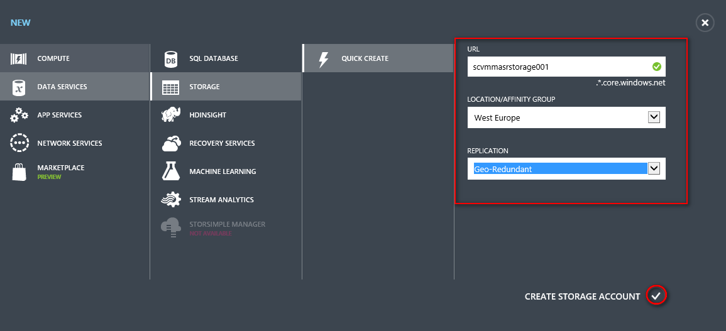The height and width of the screenshot is (331, 726).
Task: Click the LOCATION/AFFINITY GROUP field label
Action: coord(511,99)
